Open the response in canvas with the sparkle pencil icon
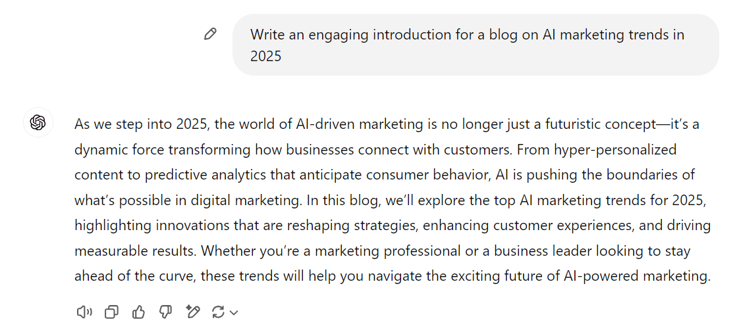The height and width of the screenshot is (332, 735). pyautogui.click(x=193, y=312)
